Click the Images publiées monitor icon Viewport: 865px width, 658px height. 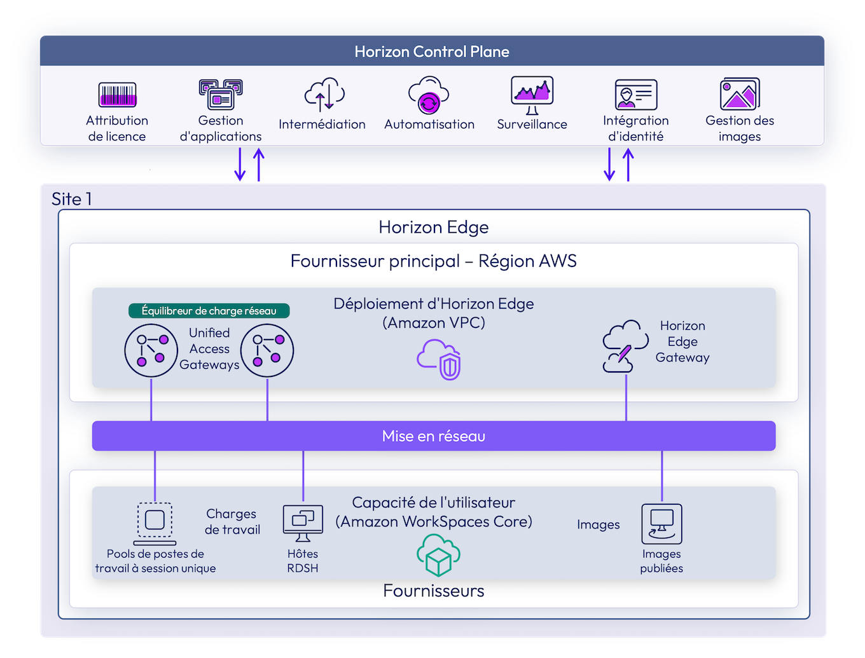pos(661,524)
